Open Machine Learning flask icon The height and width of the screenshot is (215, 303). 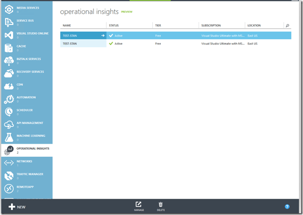pos(9,138)
